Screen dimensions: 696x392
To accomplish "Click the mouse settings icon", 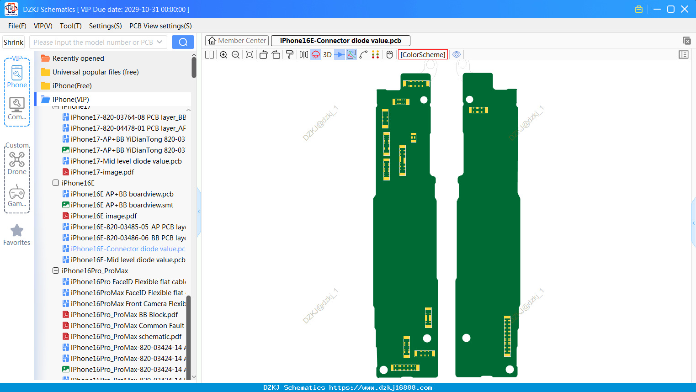I will (x=390, y=55).
